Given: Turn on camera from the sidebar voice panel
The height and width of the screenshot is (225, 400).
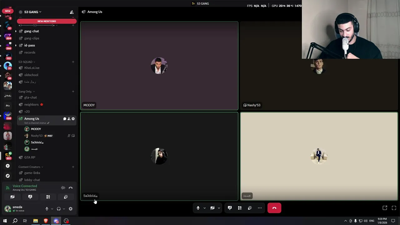Looking at the screenshot, I should point(12,197).
